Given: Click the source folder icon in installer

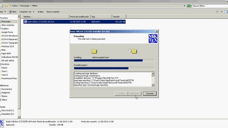Looking at the screenshot, I should [x=94, y=51].
